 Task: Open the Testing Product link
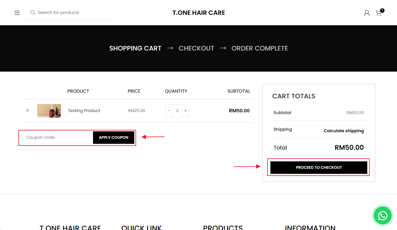(84, 111)
